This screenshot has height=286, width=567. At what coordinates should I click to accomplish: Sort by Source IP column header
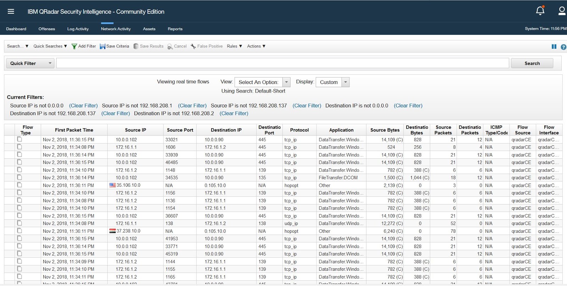[x=135, y=130]
